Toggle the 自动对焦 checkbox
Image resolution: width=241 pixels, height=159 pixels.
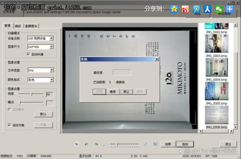[9, 125]
